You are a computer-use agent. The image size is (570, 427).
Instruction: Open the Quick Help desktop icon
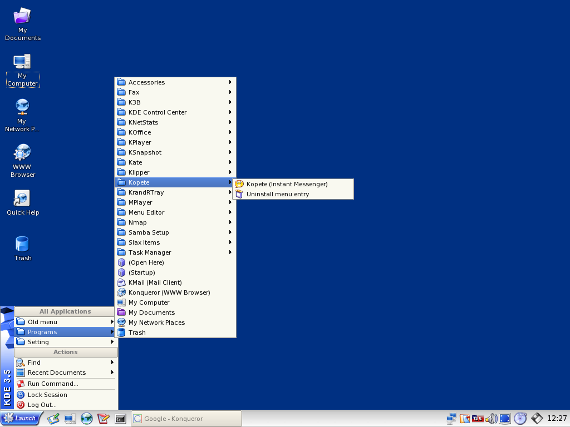pyautogui.click(x=22, y=202)
